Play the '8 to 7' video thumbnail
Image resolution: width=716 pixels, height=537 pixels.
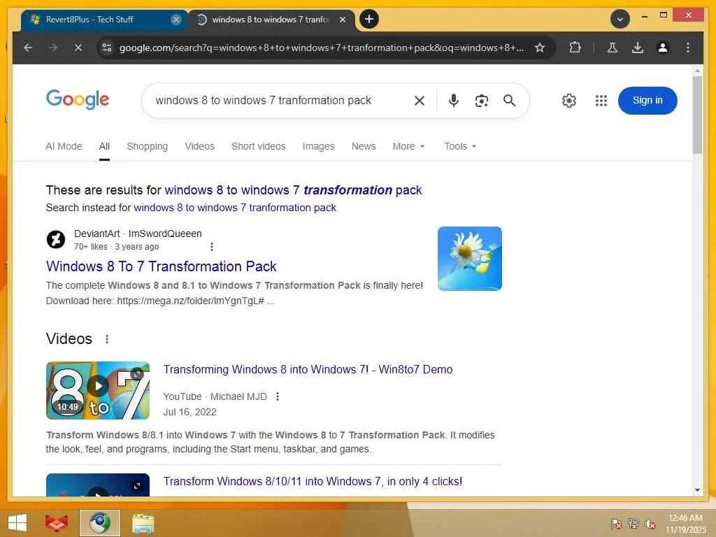click(x=98, y=390)
